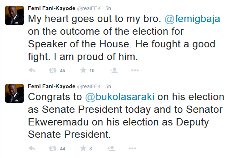View the 46 retweets count
The height and width of the screenshot is (158, 229).
pyautogui.click(x=63, y=71)
